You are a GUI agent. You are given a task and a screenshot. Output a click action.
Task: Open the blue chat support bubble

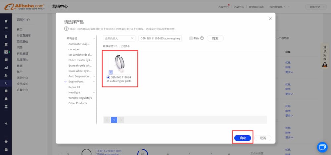click(x=322, y=147)
